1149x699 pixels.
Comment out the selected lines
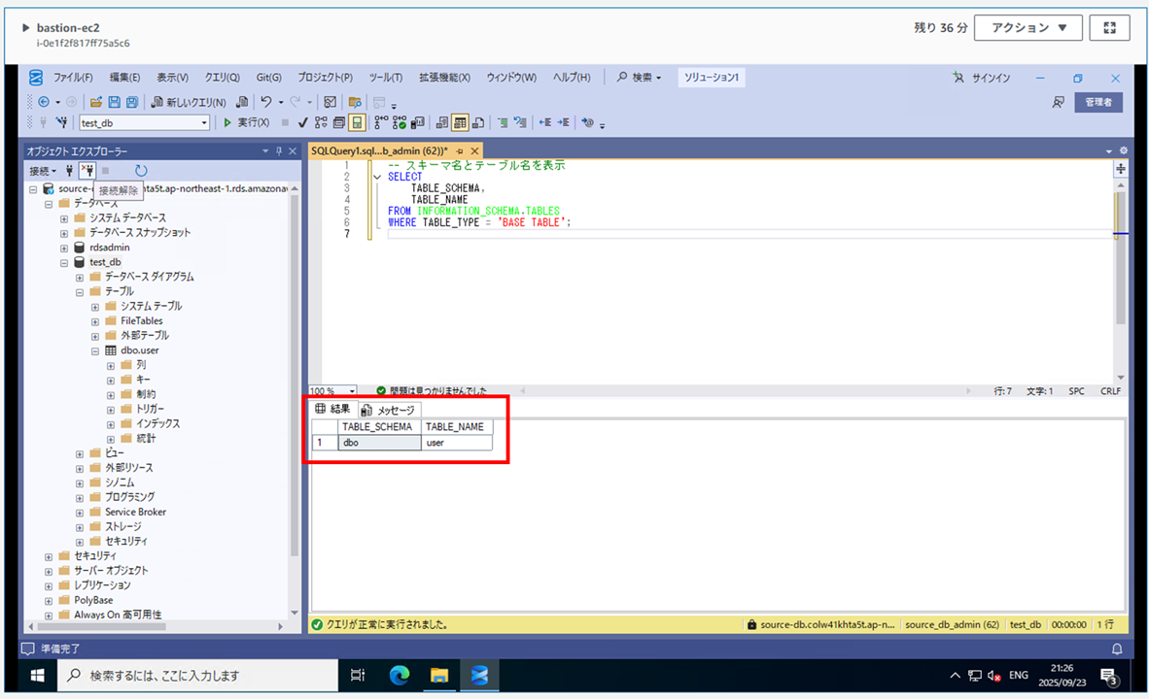coord(503,122)
